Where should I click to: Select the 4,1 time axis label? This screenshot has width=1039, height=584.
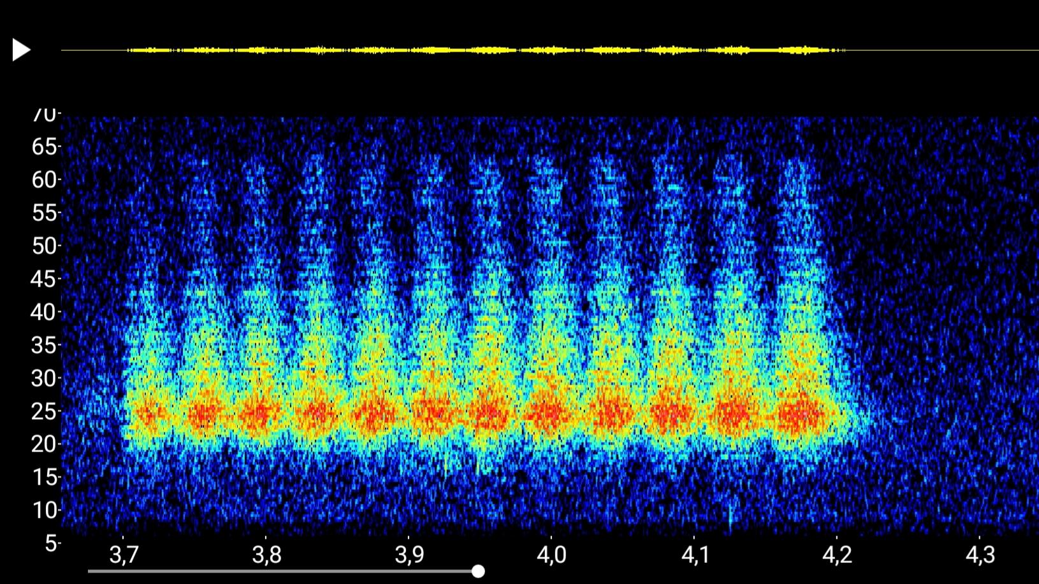pyautogui.click(x=695, y=555)
